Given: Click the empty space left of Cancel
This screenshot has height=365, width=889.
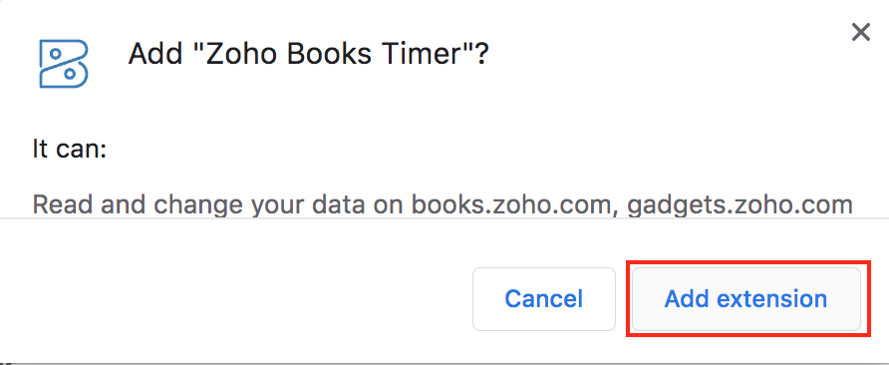Looking at the screenshot, I should tap(238, 298).
